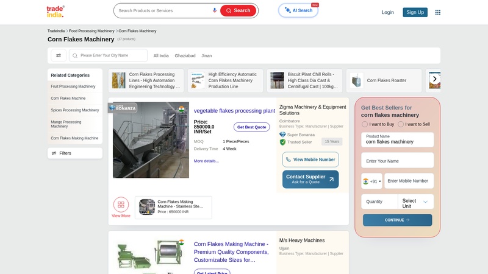Open the AI Search button

298,10
